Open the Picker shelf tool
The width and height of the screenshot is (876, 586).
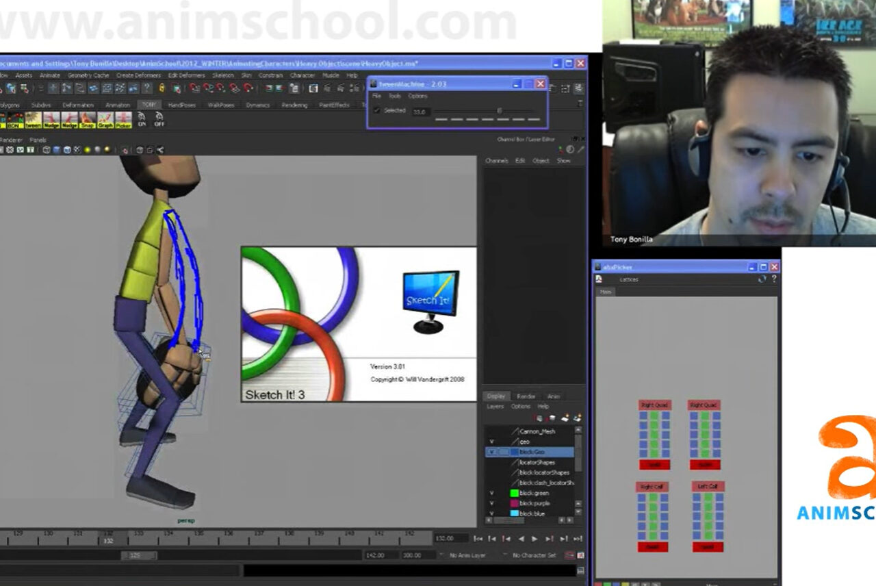tap(123, 120)
